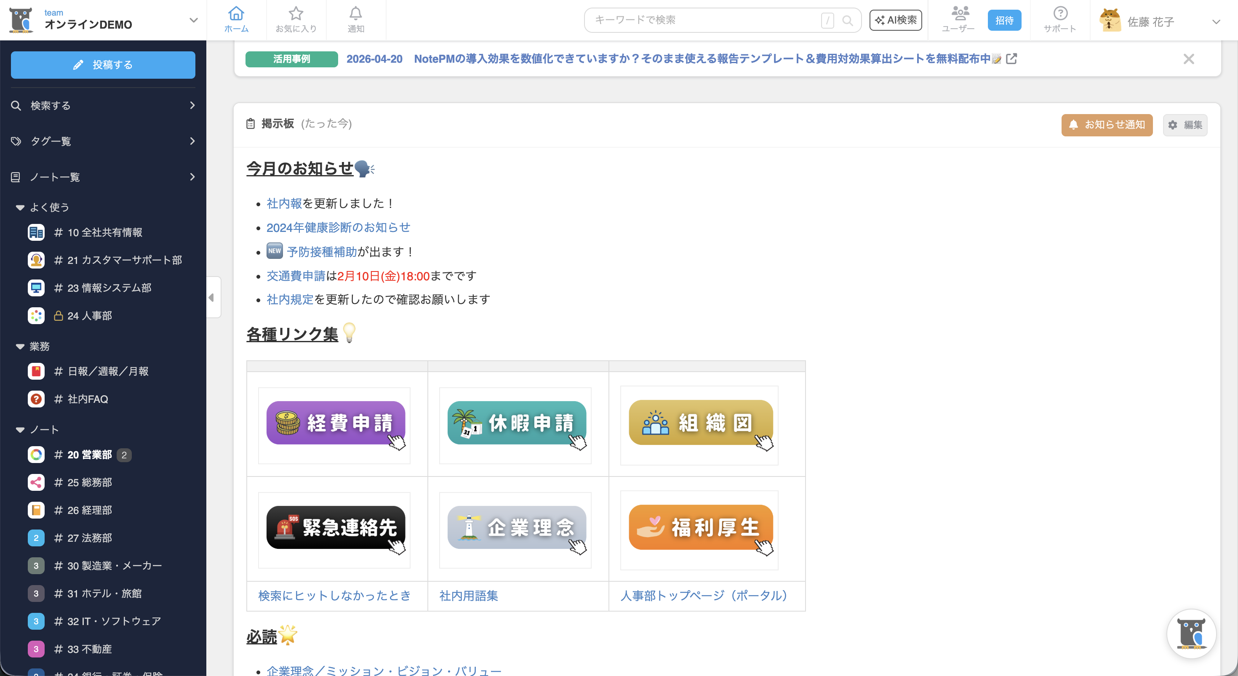Expand the team オンラインDEMO dropdown

(193, 20)
